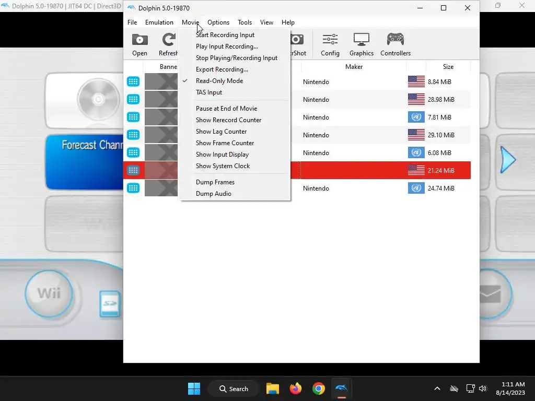Click the world region icon next to 7.81 MiB
This screenshot has width=535, height=401.
(416, 117)
